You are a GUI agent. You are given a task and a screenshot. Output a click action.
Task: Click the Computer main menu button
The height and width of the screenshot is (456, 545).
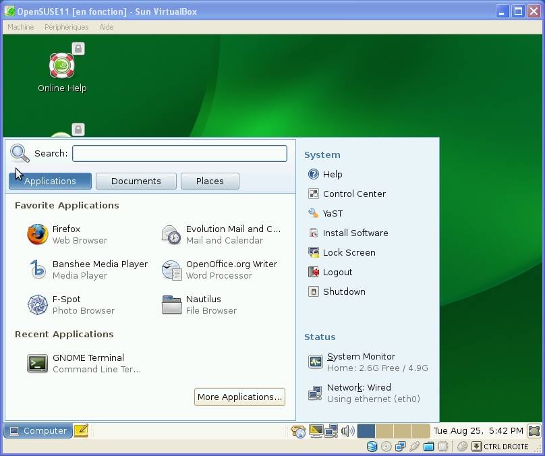[x=38, y=430]
